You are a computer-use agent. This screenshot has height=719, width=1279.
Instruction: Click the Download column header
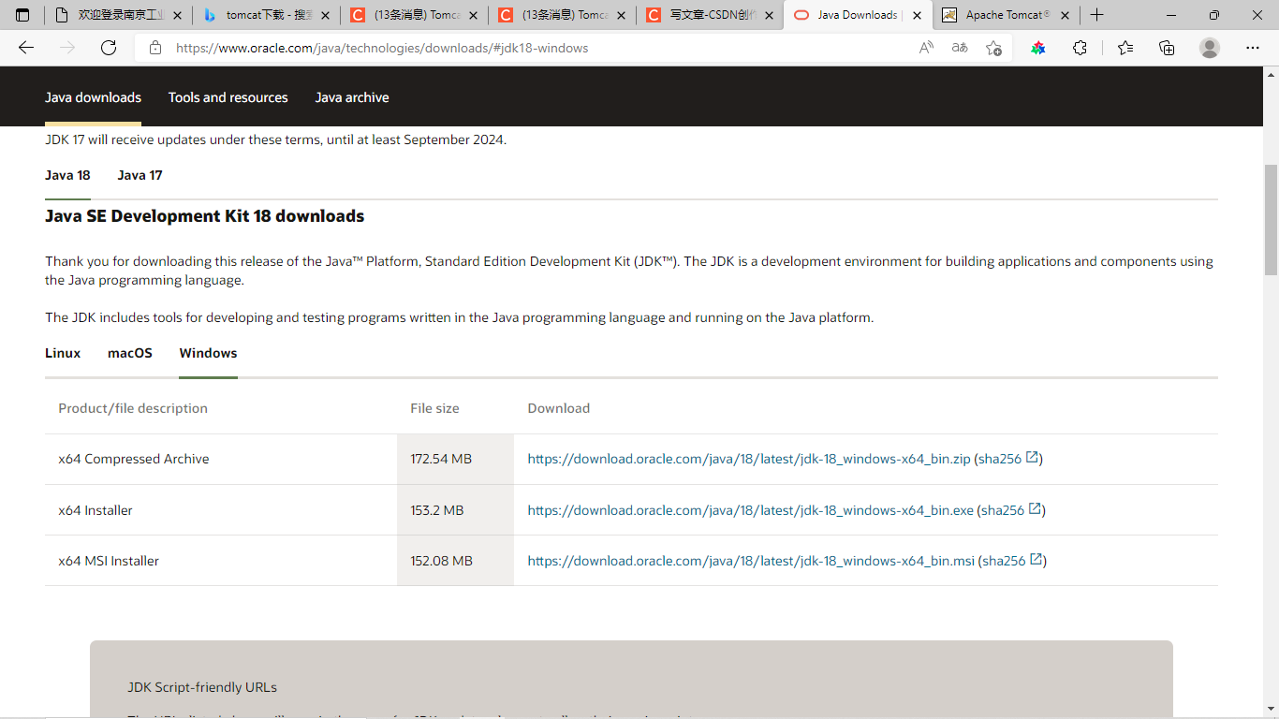click(x=559, y=408)
